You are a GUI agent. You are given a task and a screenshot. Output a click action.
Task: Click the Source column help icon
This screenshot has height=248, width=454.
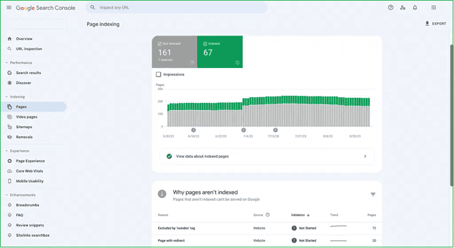pyautogui.click(x=267, y=215)
